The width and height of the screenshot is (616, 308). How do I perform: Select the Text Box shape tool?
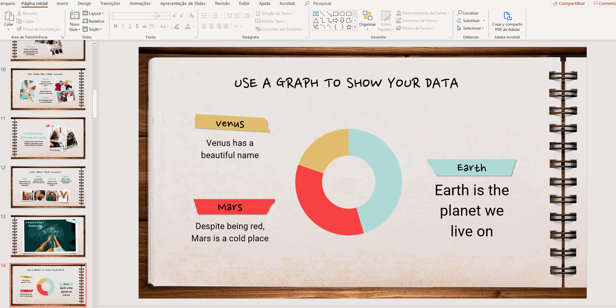[x=316, y=14]
